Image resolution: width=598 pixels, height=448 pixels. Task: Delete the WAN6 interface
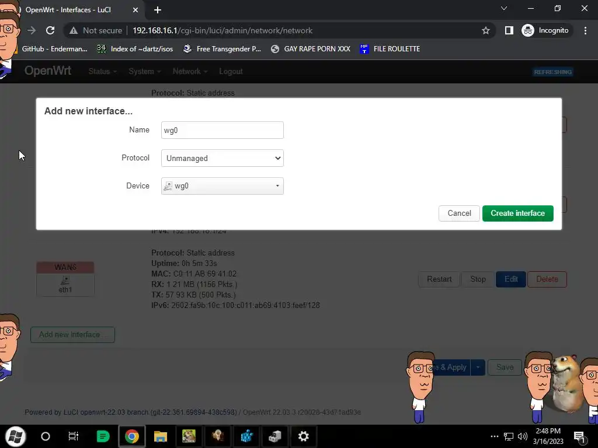(x=547, y=279)
